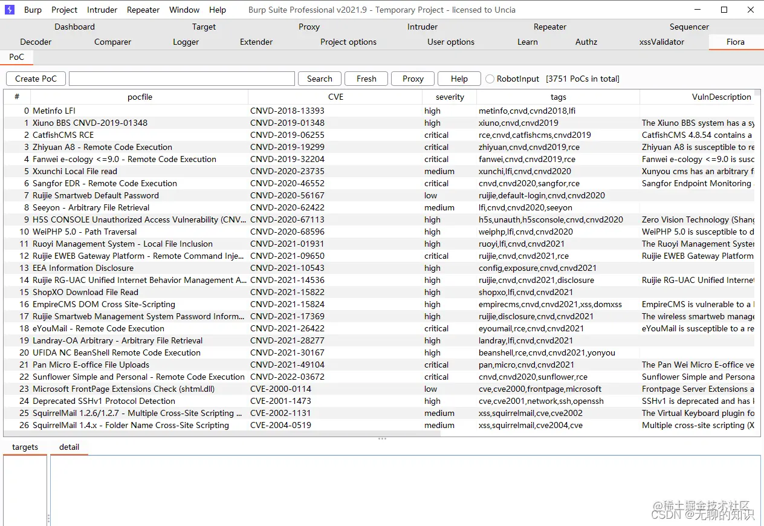Open the xssValidator tab

(662, 42)
